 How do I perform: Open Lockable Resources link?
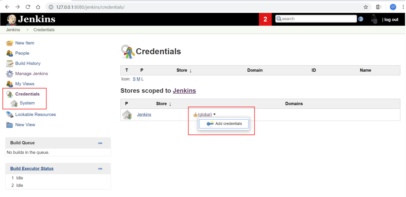pos(36,114)
